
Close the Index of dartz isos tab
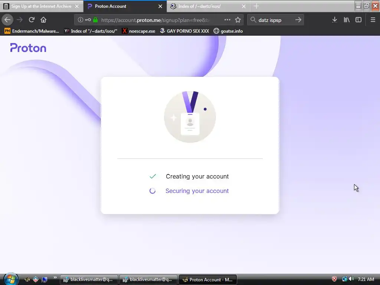click(x=244, y=6)
